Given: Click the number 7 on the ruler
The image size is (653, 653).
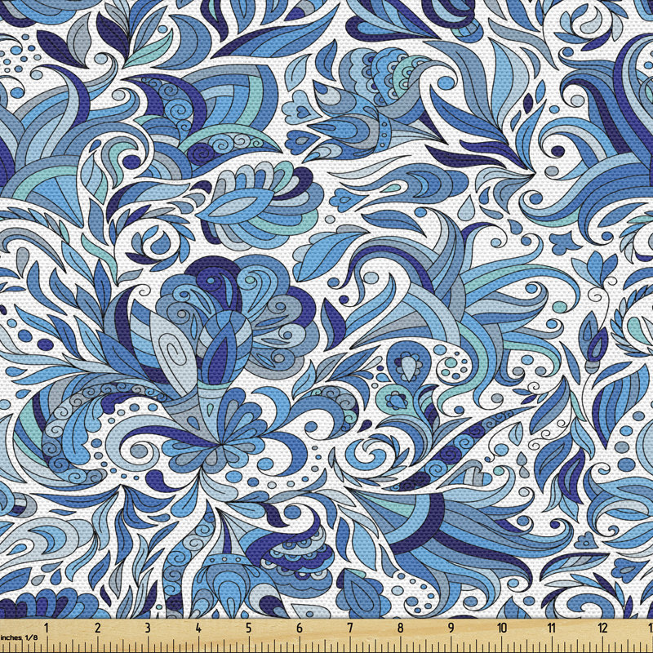Looking at the screenshot, I should coord(350,628).
